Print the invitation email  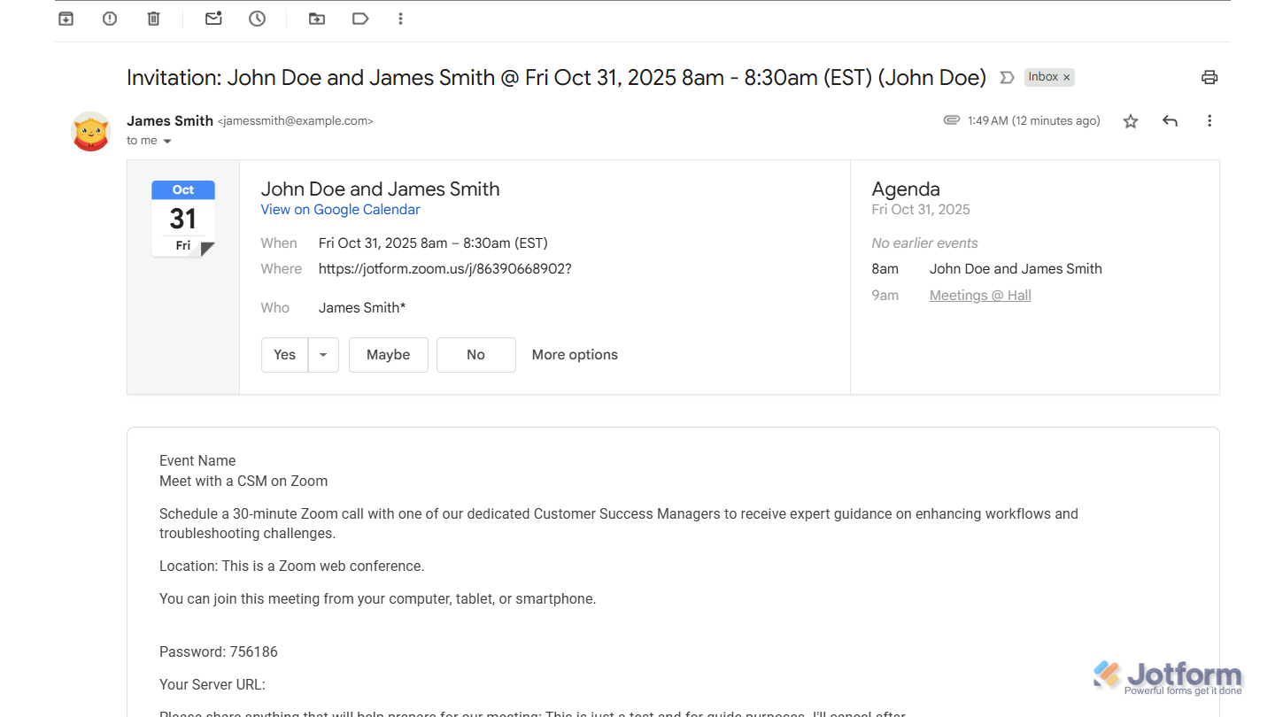tap(1209, 77)
